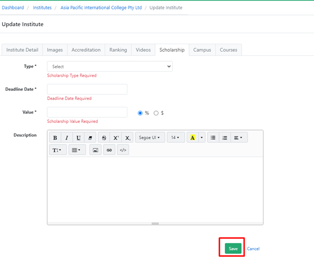Open the Segoe UI font family dropdown
This screenshot has height=259, width=314.
click(x=150, y=138)
